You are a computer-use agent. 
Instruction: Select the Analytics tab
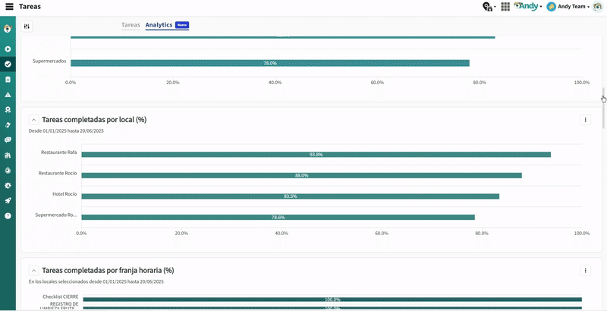159,25
